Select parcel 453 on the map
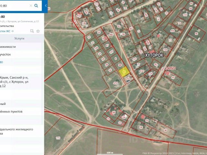 pyautogui.click(x=156, y=65)
